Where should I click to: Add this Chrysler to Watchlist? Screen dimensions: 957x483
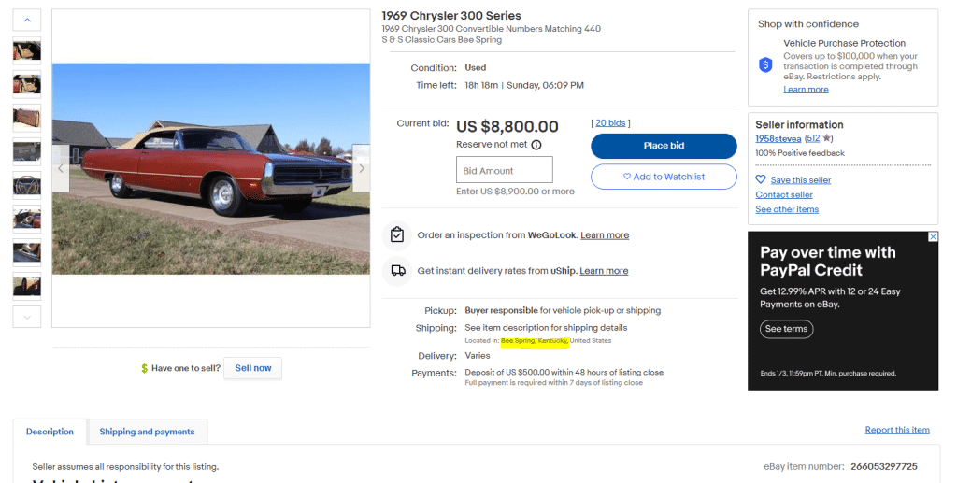pos(664,177)
